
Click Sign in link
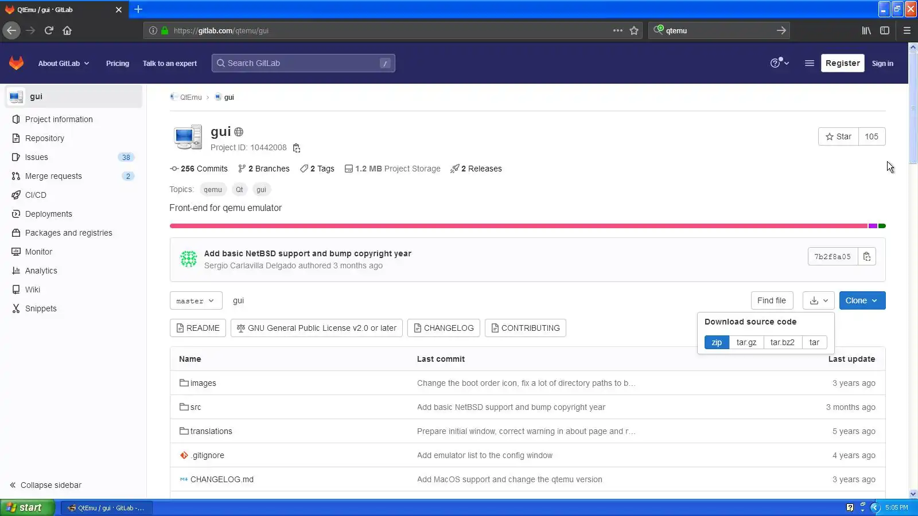882,63
